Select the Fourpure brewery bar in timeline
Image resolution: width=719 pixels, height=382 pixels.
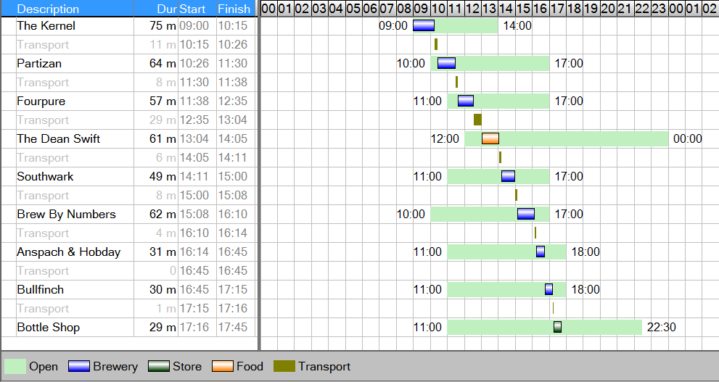tap(465, 101)
